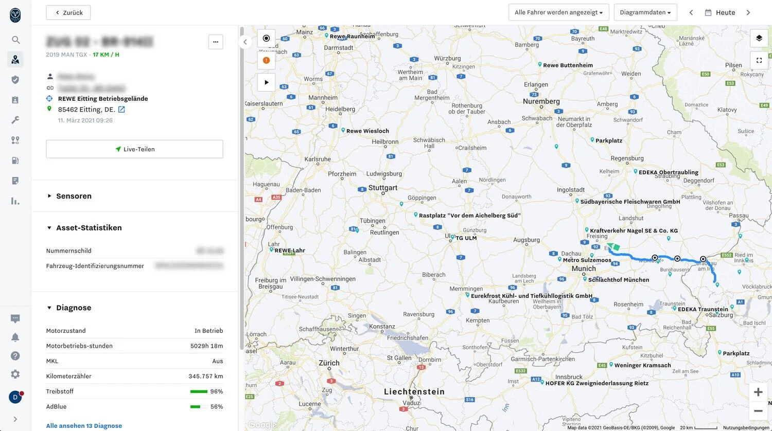Open the user avatar D menu

coord(15,397)
